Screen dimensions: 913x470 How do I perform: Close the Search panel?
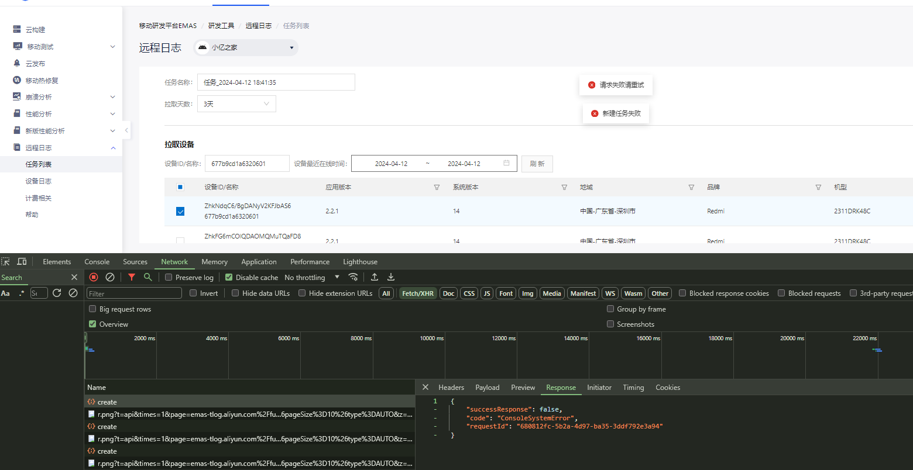click(x=74, y=277)
